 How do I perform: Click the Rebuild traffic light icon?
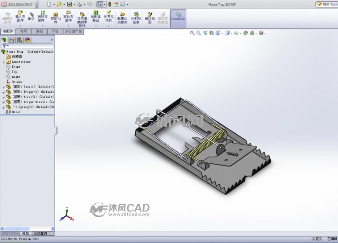click(x=110, y=4)
